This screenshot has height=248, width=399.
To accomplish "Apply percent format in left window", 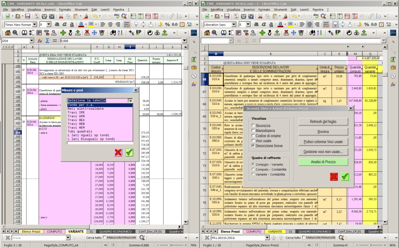I will coord(167,25).
